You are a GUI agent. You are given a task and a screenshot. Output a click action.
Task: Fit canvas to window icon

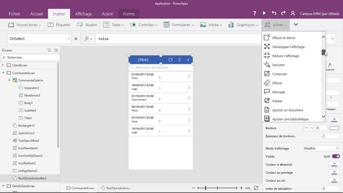pyautogui.click(x=256, y=188)
